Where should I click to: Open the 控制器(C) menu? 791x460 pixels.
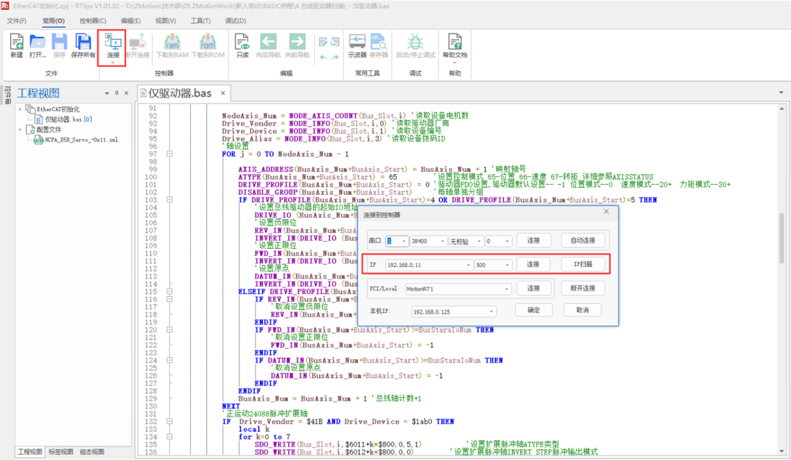(93, 20)
